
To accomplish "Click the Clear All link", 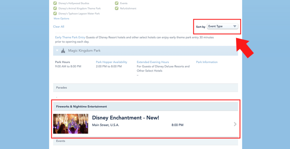I will point(59,27).
